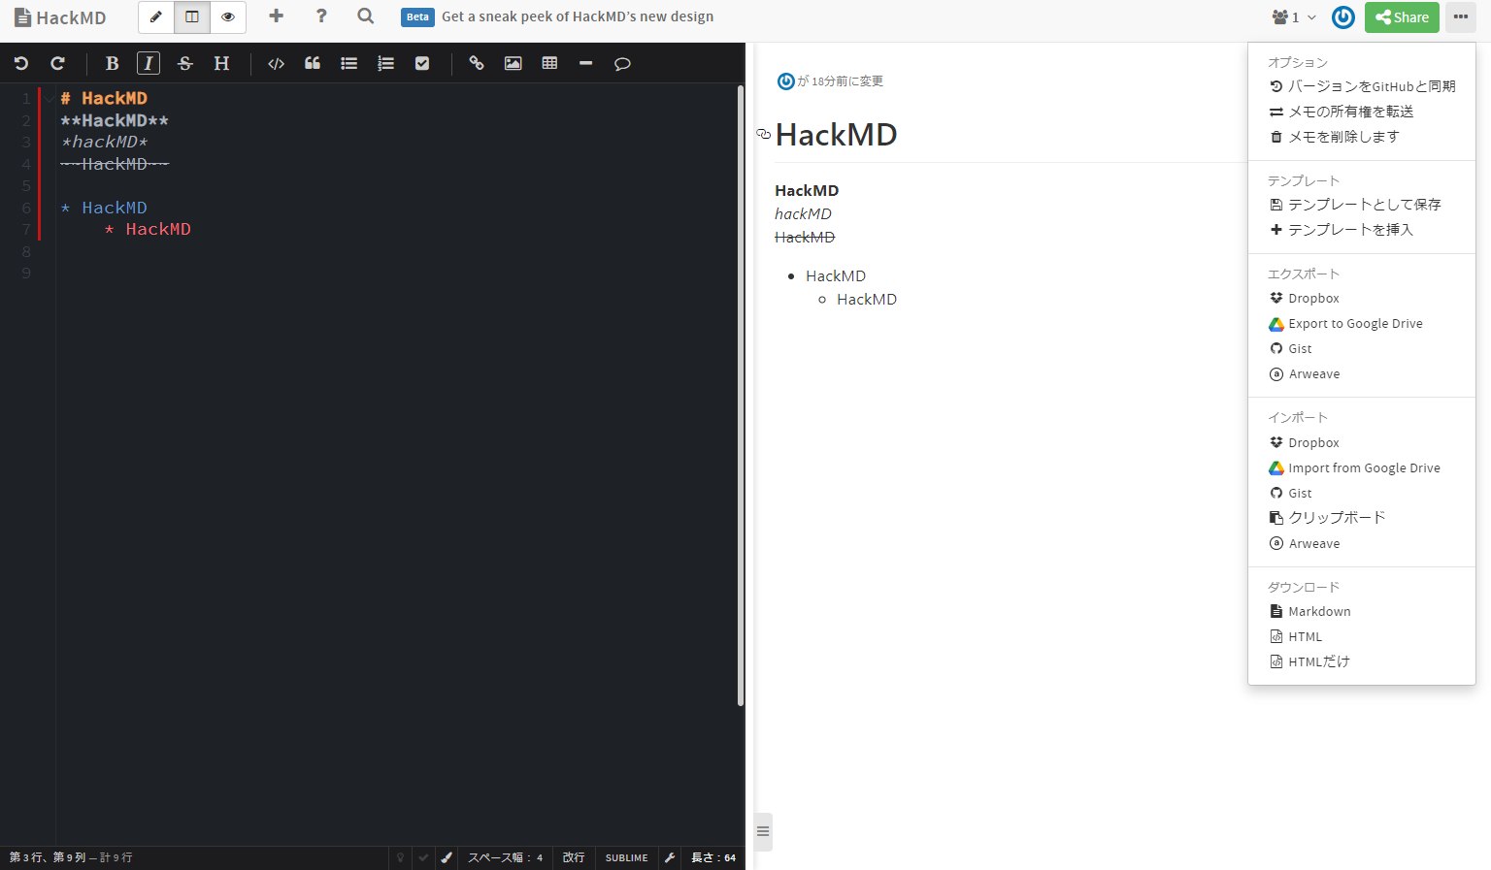
Task: Export the note to Google Drive
Action: [x=1355, y=323]
